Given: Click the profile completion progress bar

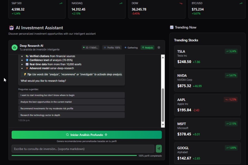Looking at the screenshot, I should pyautogui.click(x=74, y=155).
